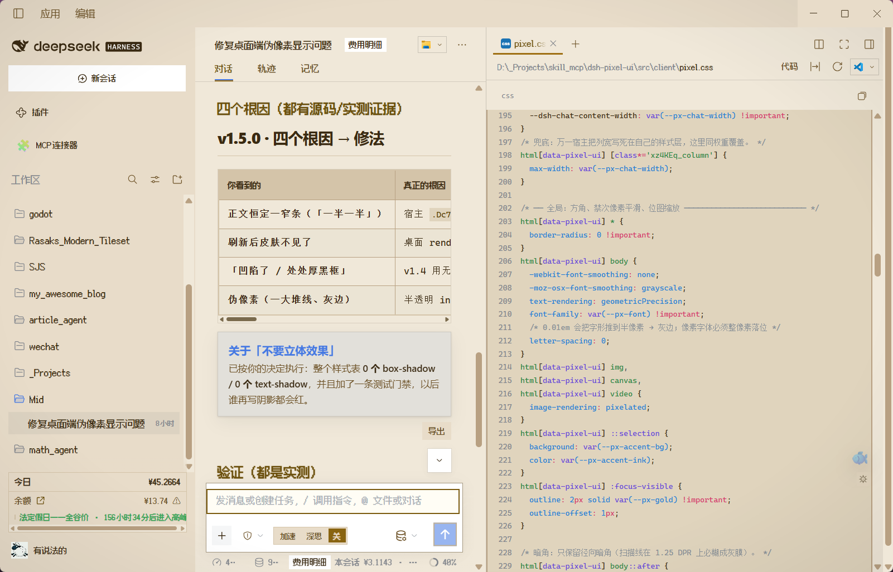The image size is (893, 572).
Task: Toggle the right side panel
Action: [x=869, y=44]
